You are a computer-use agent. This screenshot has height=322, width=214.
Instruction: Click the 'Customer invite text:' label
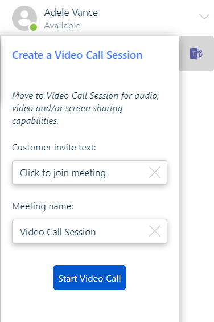coord(54,148)
